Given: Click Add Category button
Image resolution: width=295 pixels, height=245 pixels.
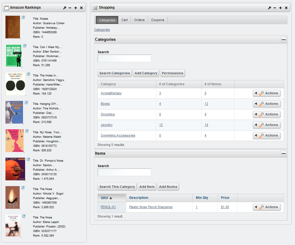Looking at the screenshot, I should pos(146,73).
